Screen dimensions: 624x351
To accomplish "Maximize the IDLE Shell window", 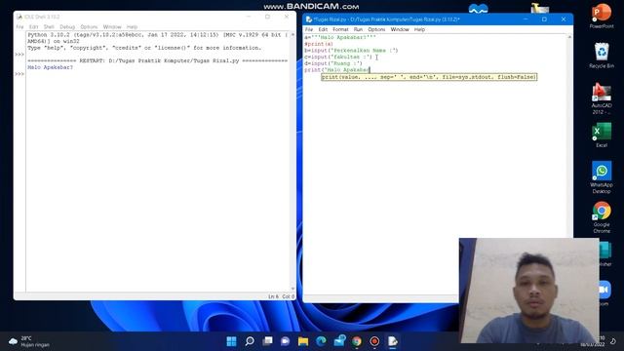I will tap(267, 17).
